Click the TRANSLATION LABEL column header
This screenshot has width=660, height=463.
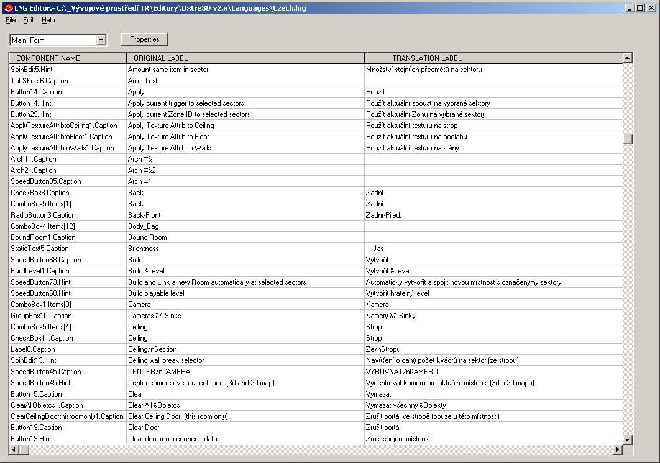pos(493,58)
